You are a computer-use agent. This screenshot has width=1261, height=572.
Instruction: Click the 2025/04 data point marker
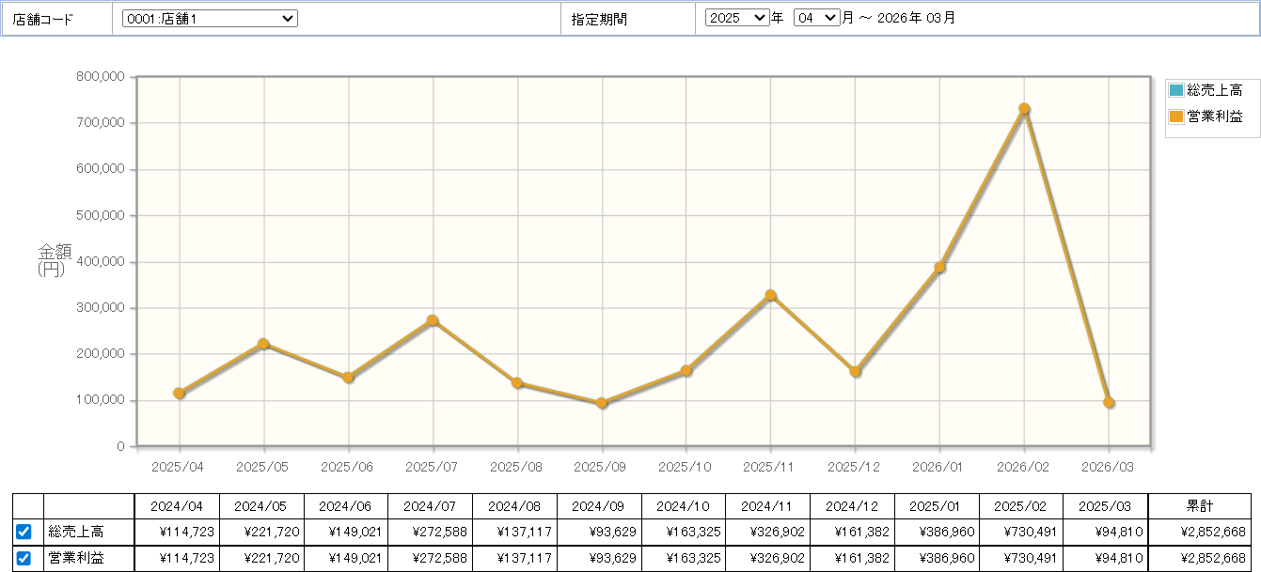point(179,394)
